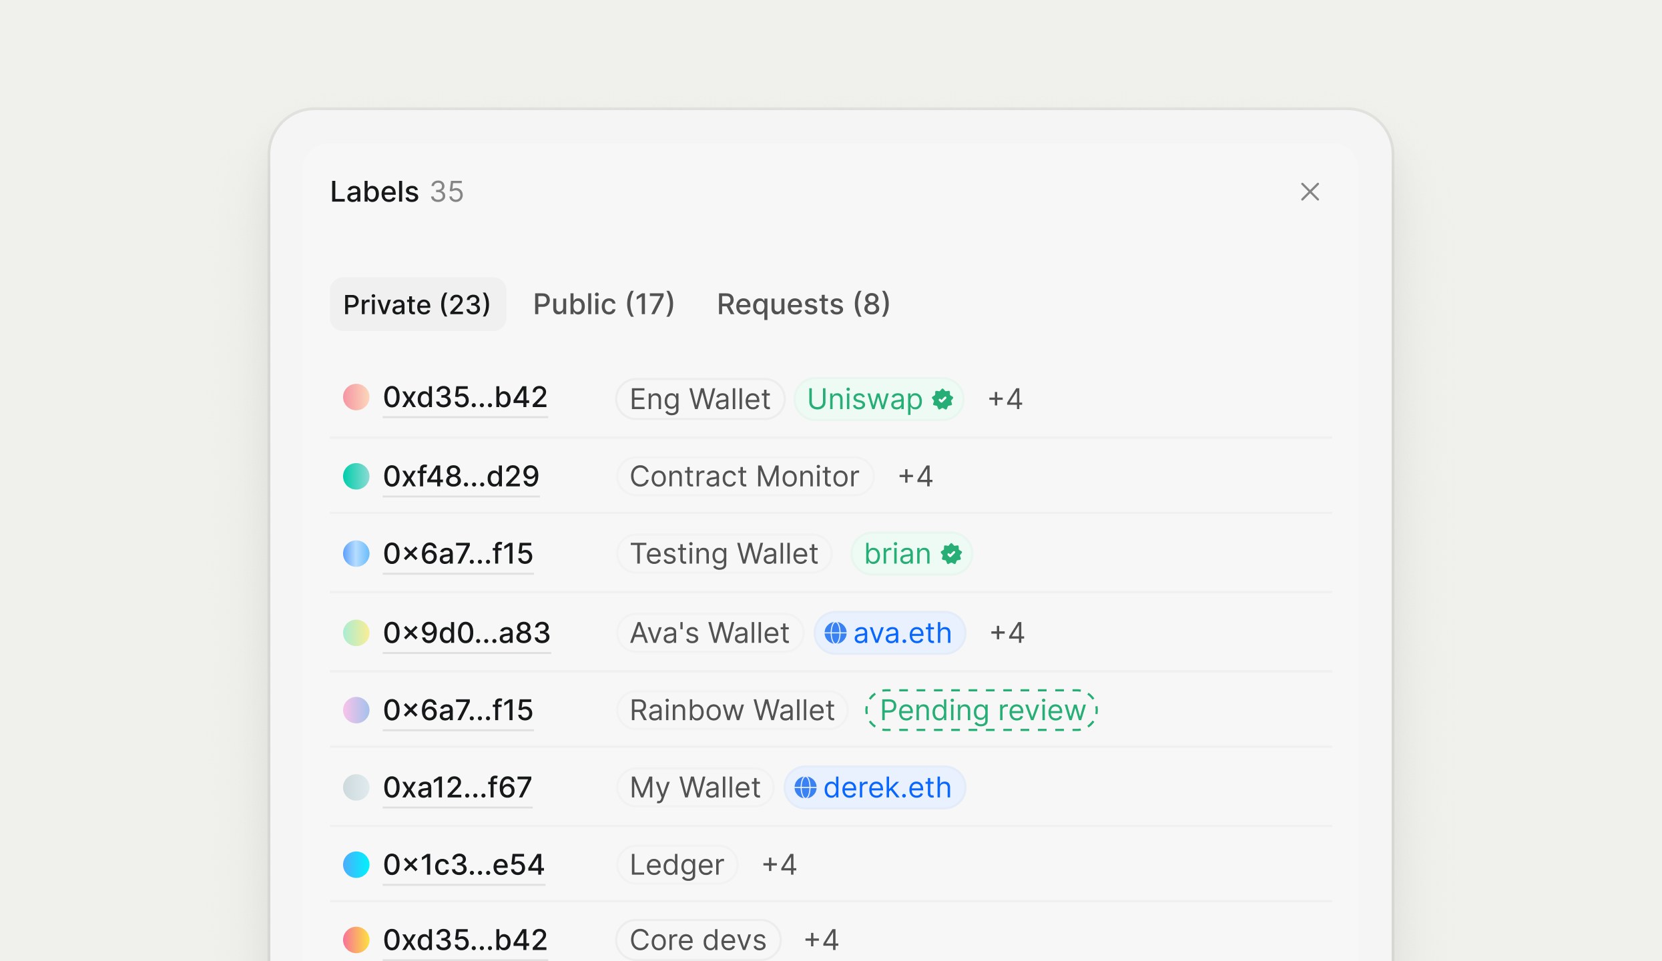Open address link 0xf48...d29
The width and height of the screenshot is (1662, 961).
click(x=461, y=477)
